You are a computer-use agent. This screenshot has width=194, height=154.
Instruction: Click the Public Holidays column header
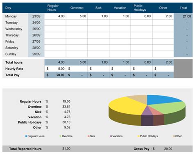click(x=140, y=8)
